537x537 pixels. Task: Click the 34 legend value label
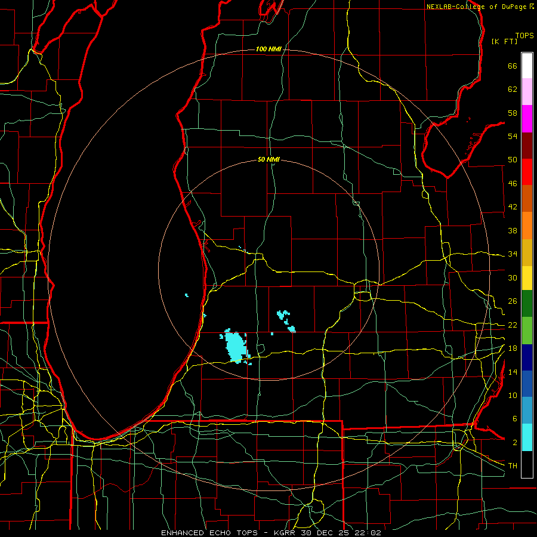[x=512, y=254]
